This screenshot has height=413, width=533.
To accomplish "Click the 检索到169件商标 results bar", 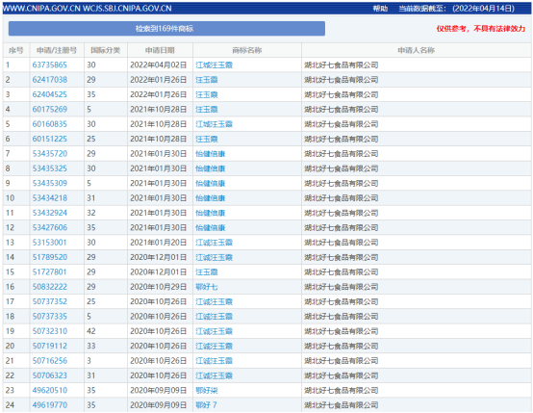I will [x=166, y=29].
